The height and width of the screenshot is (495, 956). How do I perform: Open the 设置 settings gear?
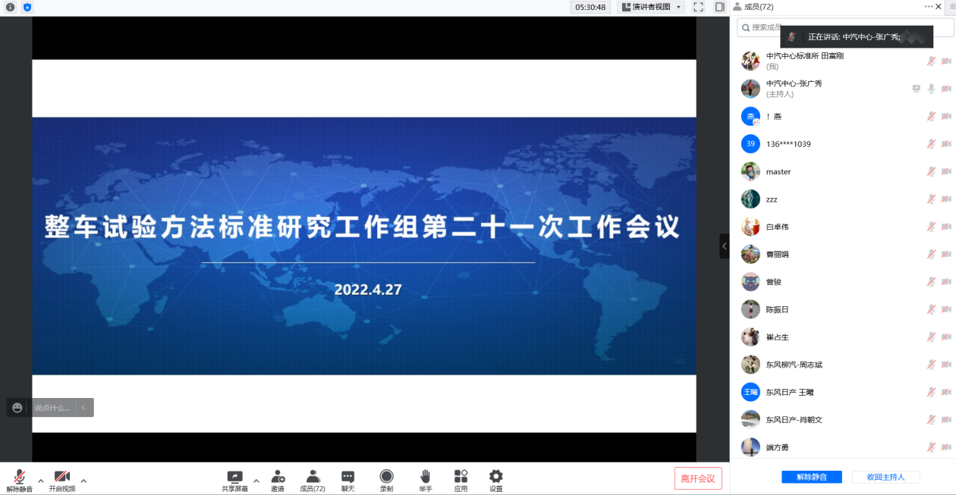[x=495, y=478]
